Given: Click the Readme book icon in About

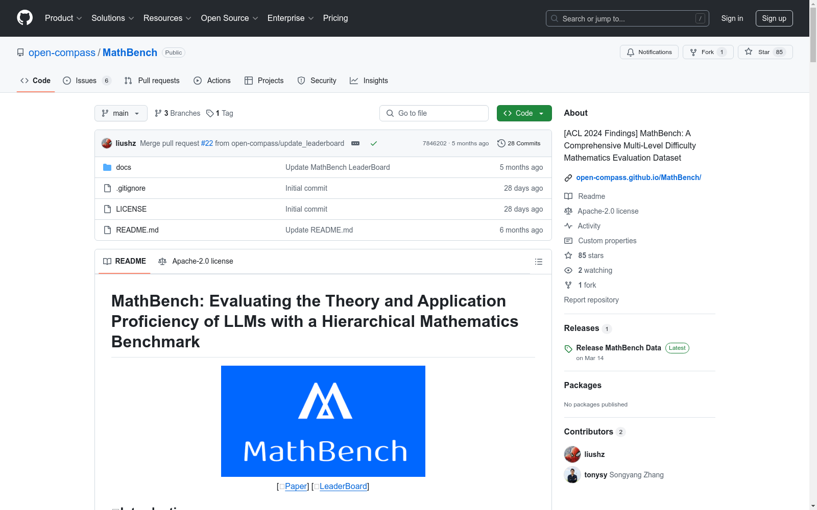Looking at the screenshot, I should (568, 196).
